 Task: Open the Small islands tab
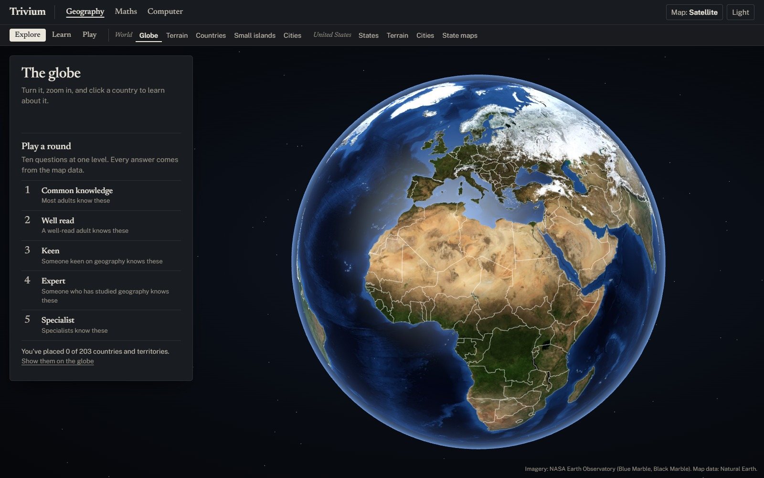click(x=255, y=35)
